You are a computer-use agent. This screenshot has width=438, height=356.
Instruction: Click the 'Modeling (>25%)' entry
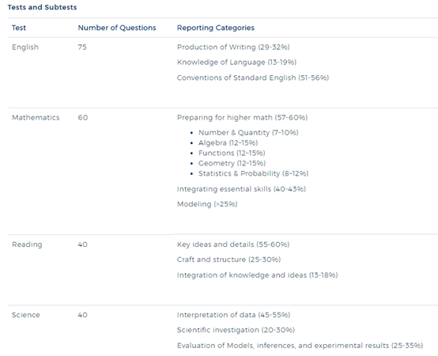(x=207, y=204)
